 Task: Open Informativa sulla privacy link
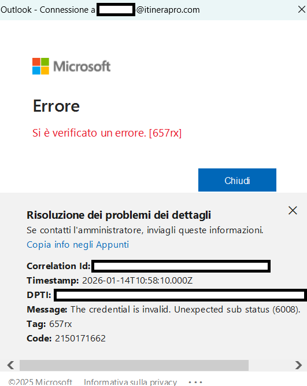(x=130, y=382)
